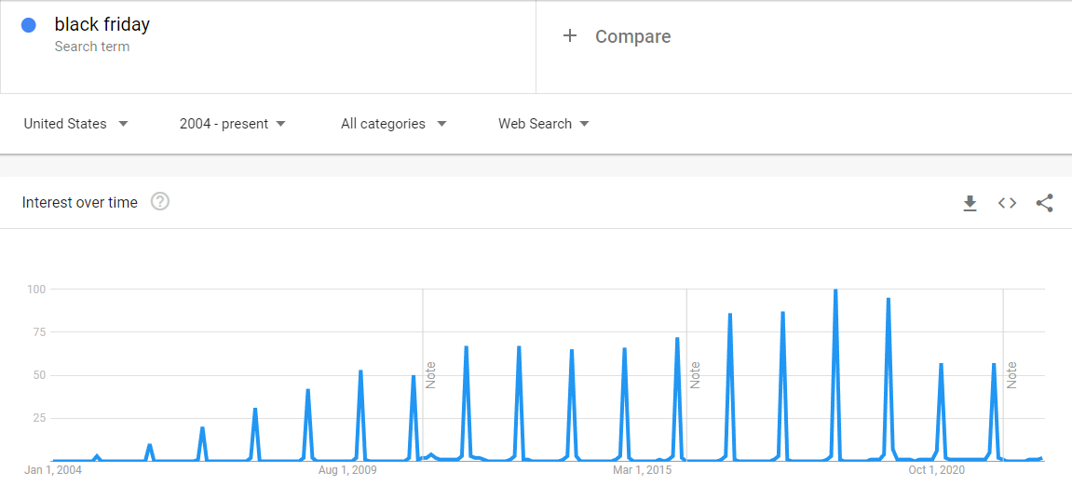Click the Mar 1, 2015 axis label

coord(642,470)
